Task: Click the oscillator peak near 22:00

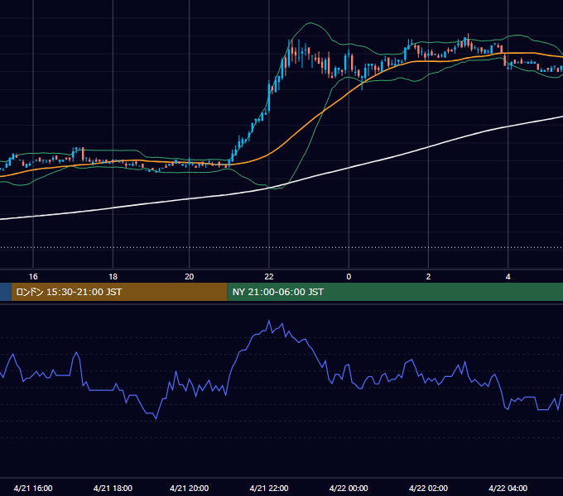Action: point(269,321)
